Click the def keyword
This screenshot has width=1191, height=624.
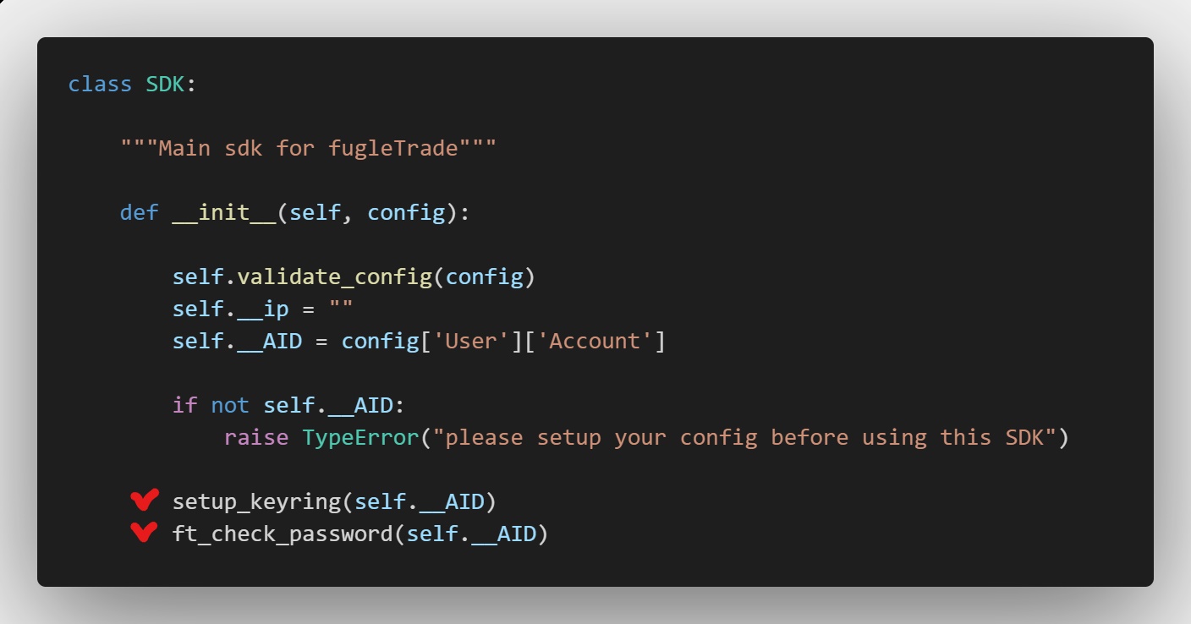point(140,212)
